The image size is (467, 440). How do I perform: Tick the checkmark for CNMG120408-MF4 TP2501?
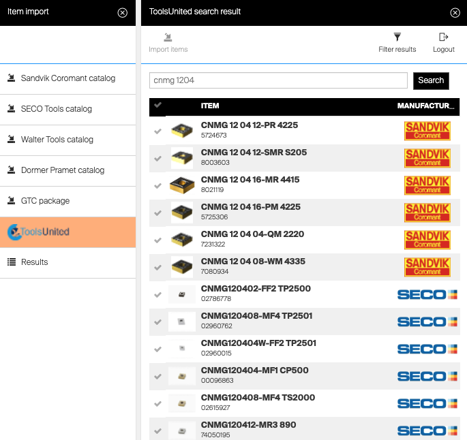point(158,321)
